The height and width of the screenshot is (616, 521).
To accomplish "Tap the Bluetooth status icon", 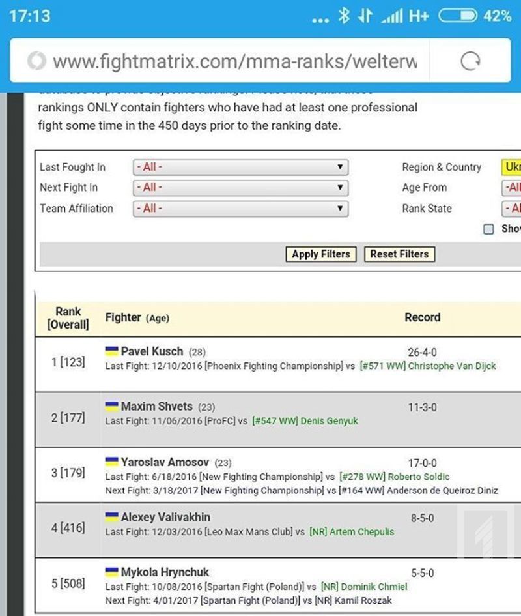I will coord(344,16).
